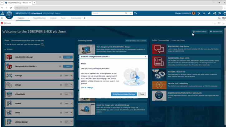Switch to the Communities tab

[x=76, y=18]
